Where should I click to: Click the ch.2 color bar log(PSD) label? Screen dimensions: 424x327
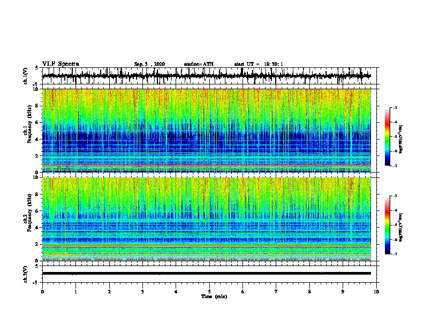coord(401,227)
